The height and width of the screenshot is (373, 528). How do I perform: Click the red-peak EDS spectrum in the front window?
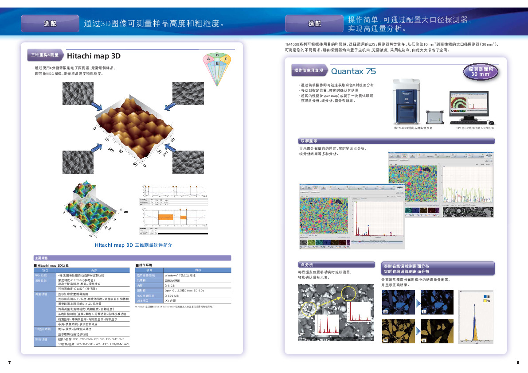click(x=377, y=218)
